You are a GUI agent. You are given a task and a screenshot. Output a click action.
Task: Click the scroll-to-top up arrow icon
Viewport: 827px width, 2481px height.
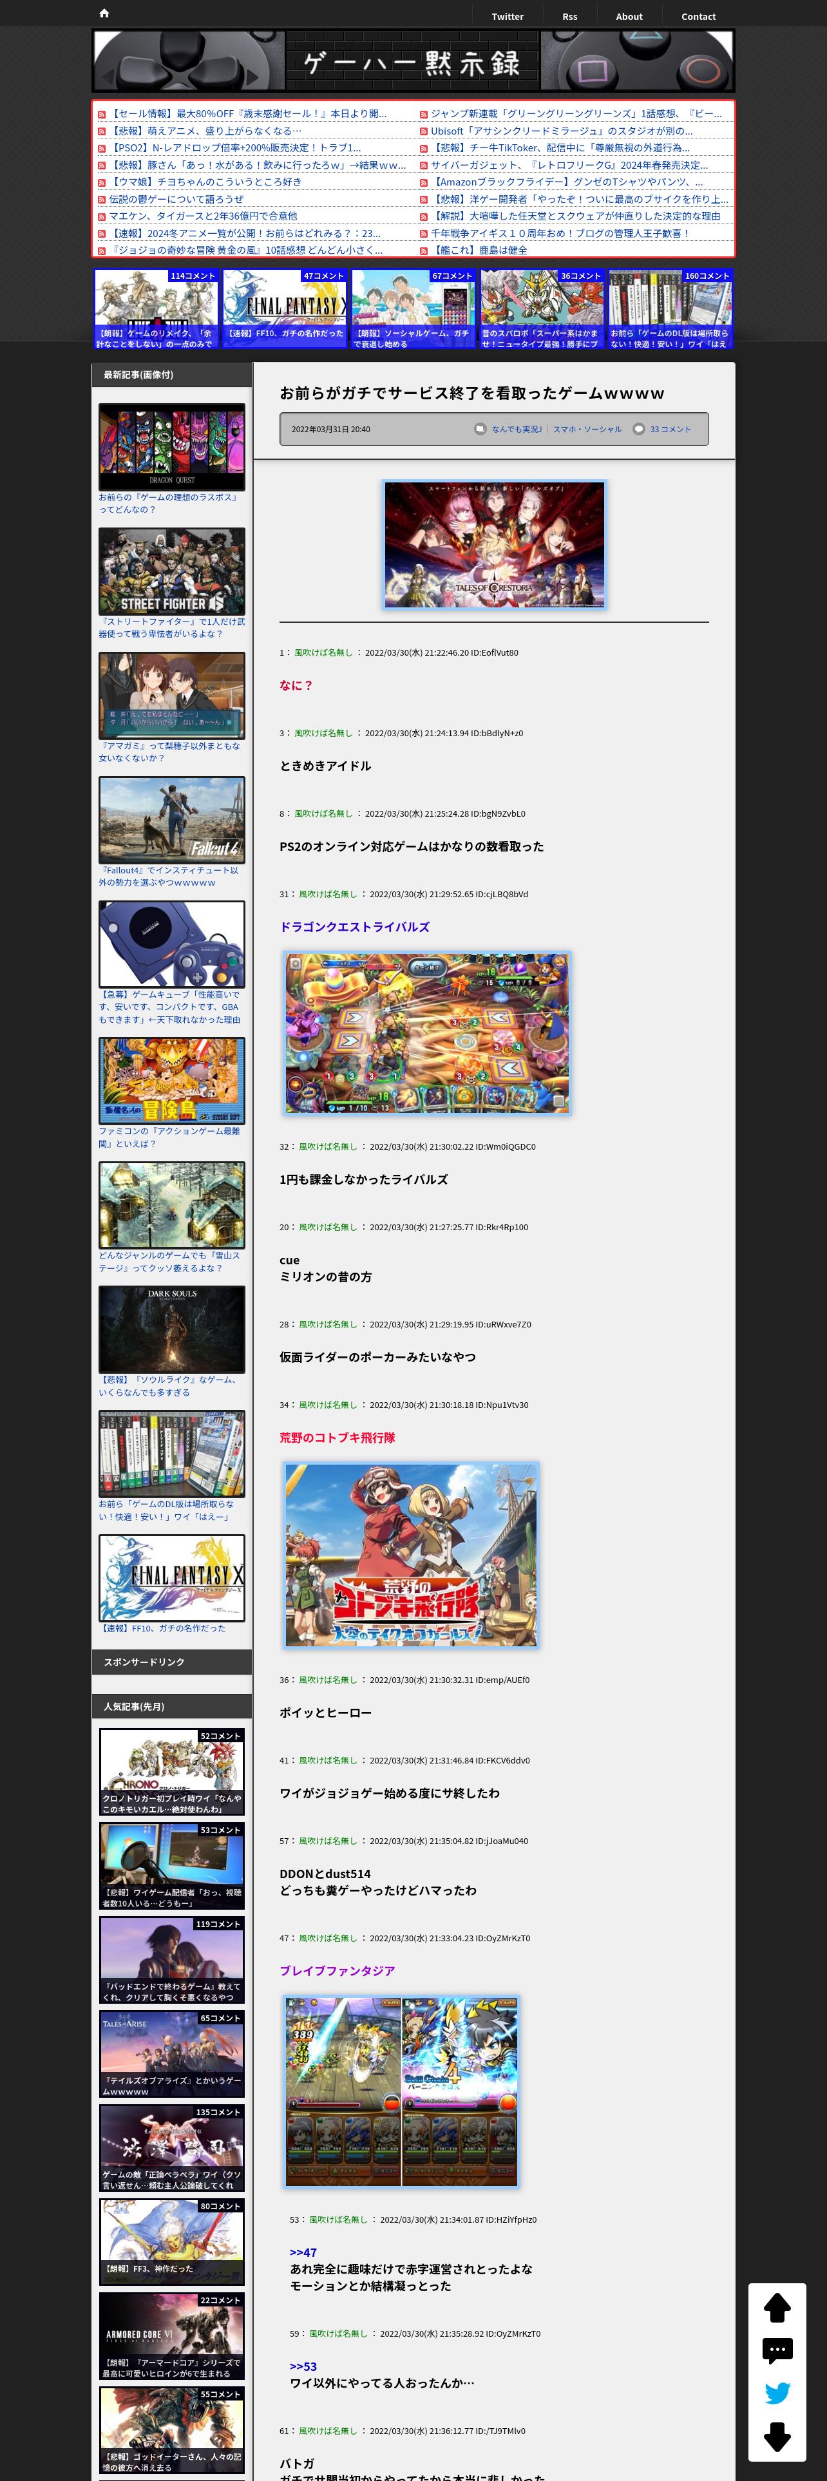[x=777, y=2308]
